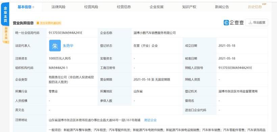Select company name 淄博小鹏汽车销售服务有限公司
The height and width of the screenshot is (132, 277).
coord(155,33)
